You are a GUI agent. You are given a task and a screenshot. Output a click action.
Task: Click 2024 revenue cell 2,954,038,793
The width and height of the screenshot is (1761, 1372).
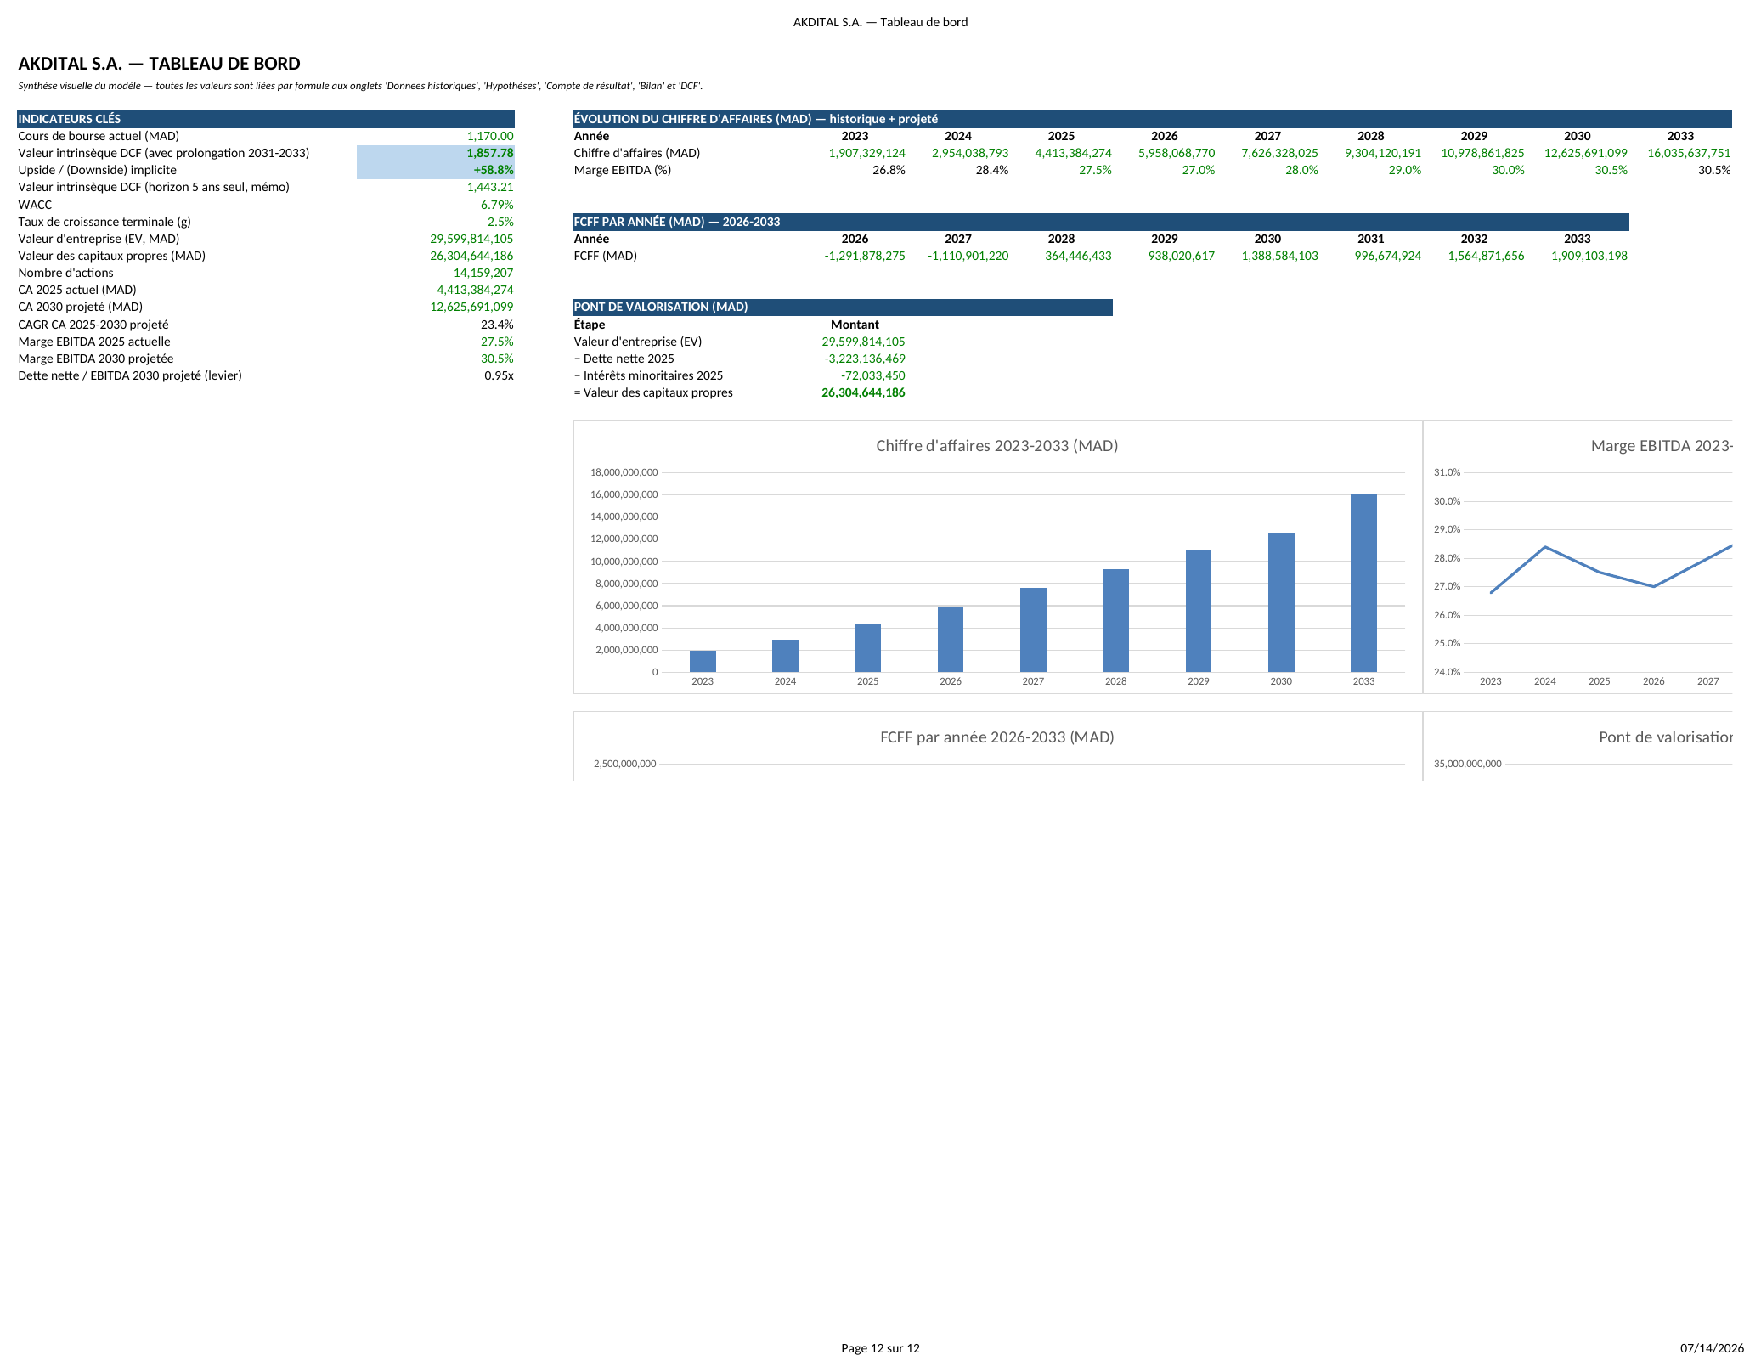[970, 153]
